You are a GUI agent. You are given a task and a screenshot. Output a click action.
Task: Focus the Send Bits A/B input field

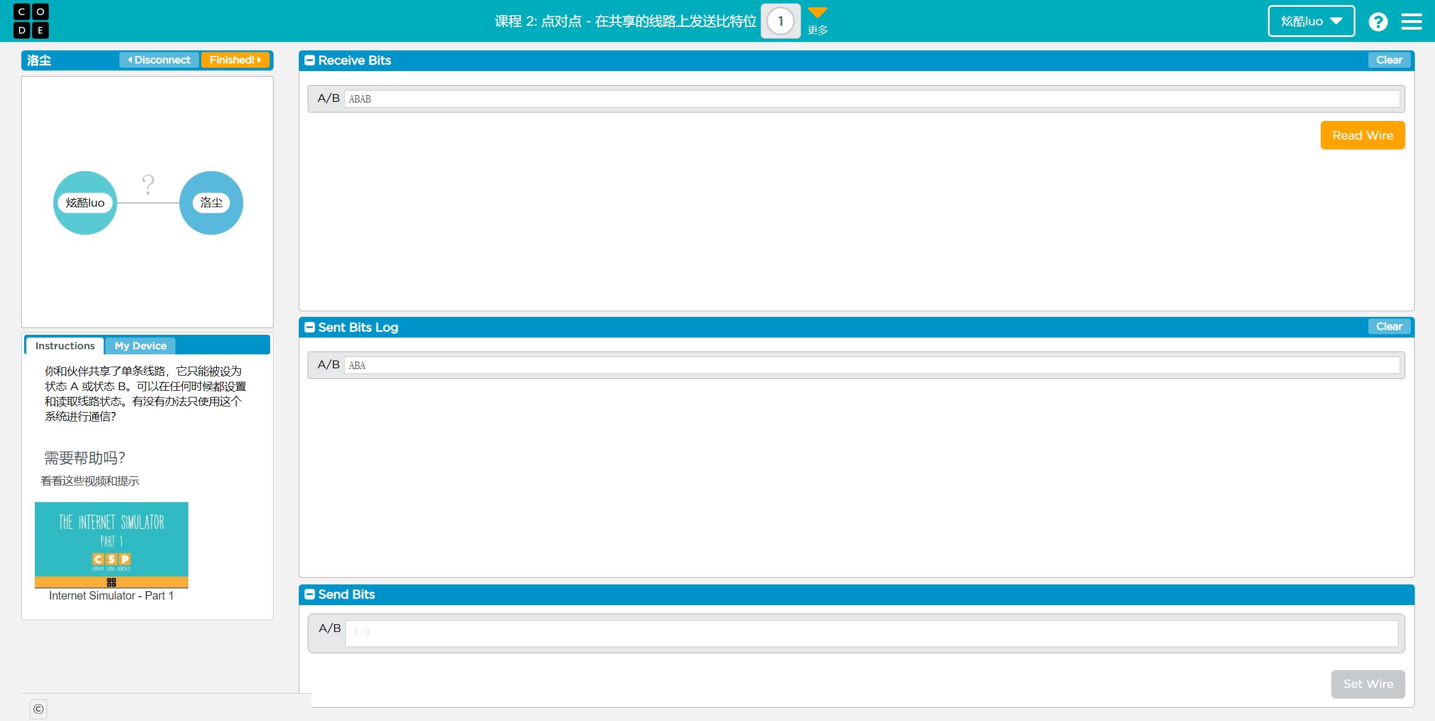(872, 633)
